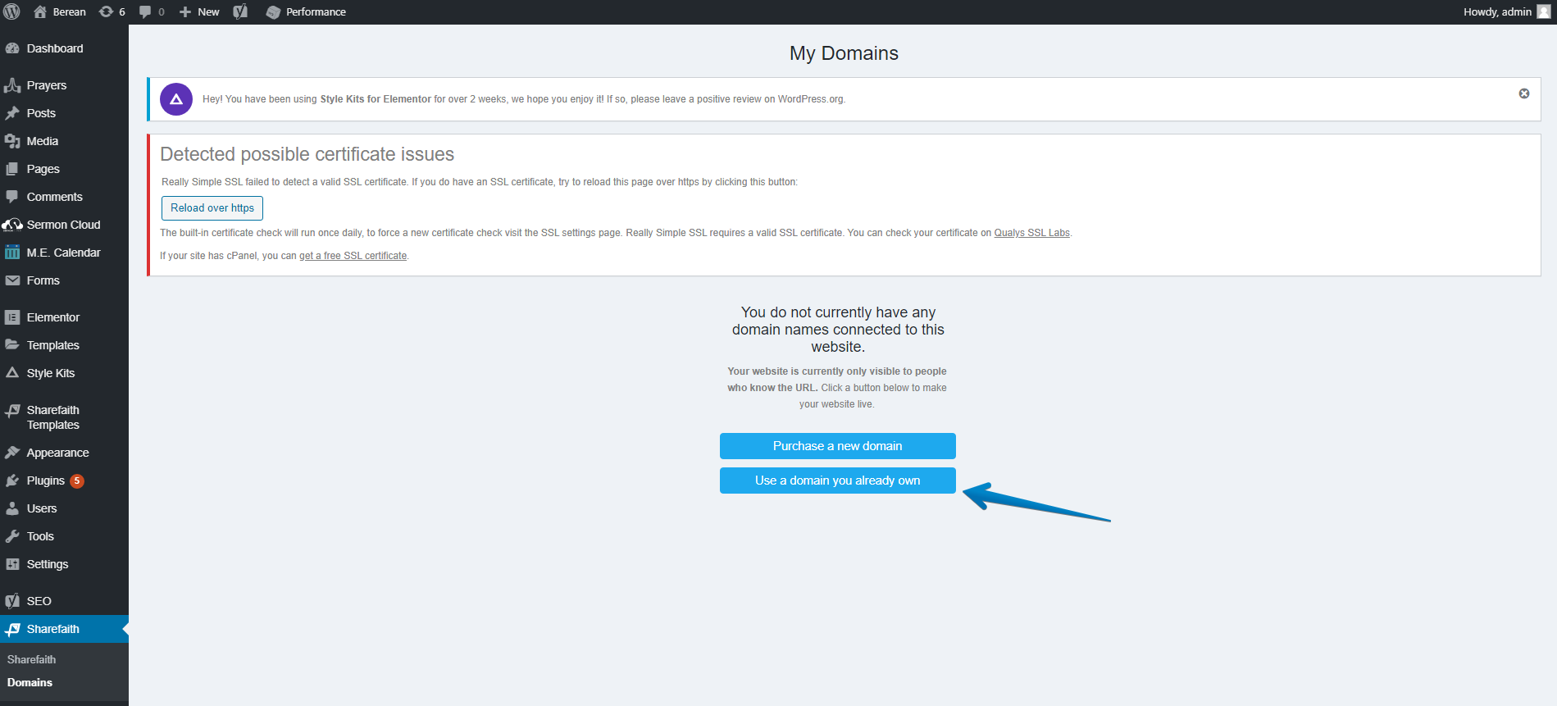
Task: Select Domains submenu item
Action: [30, 682]
